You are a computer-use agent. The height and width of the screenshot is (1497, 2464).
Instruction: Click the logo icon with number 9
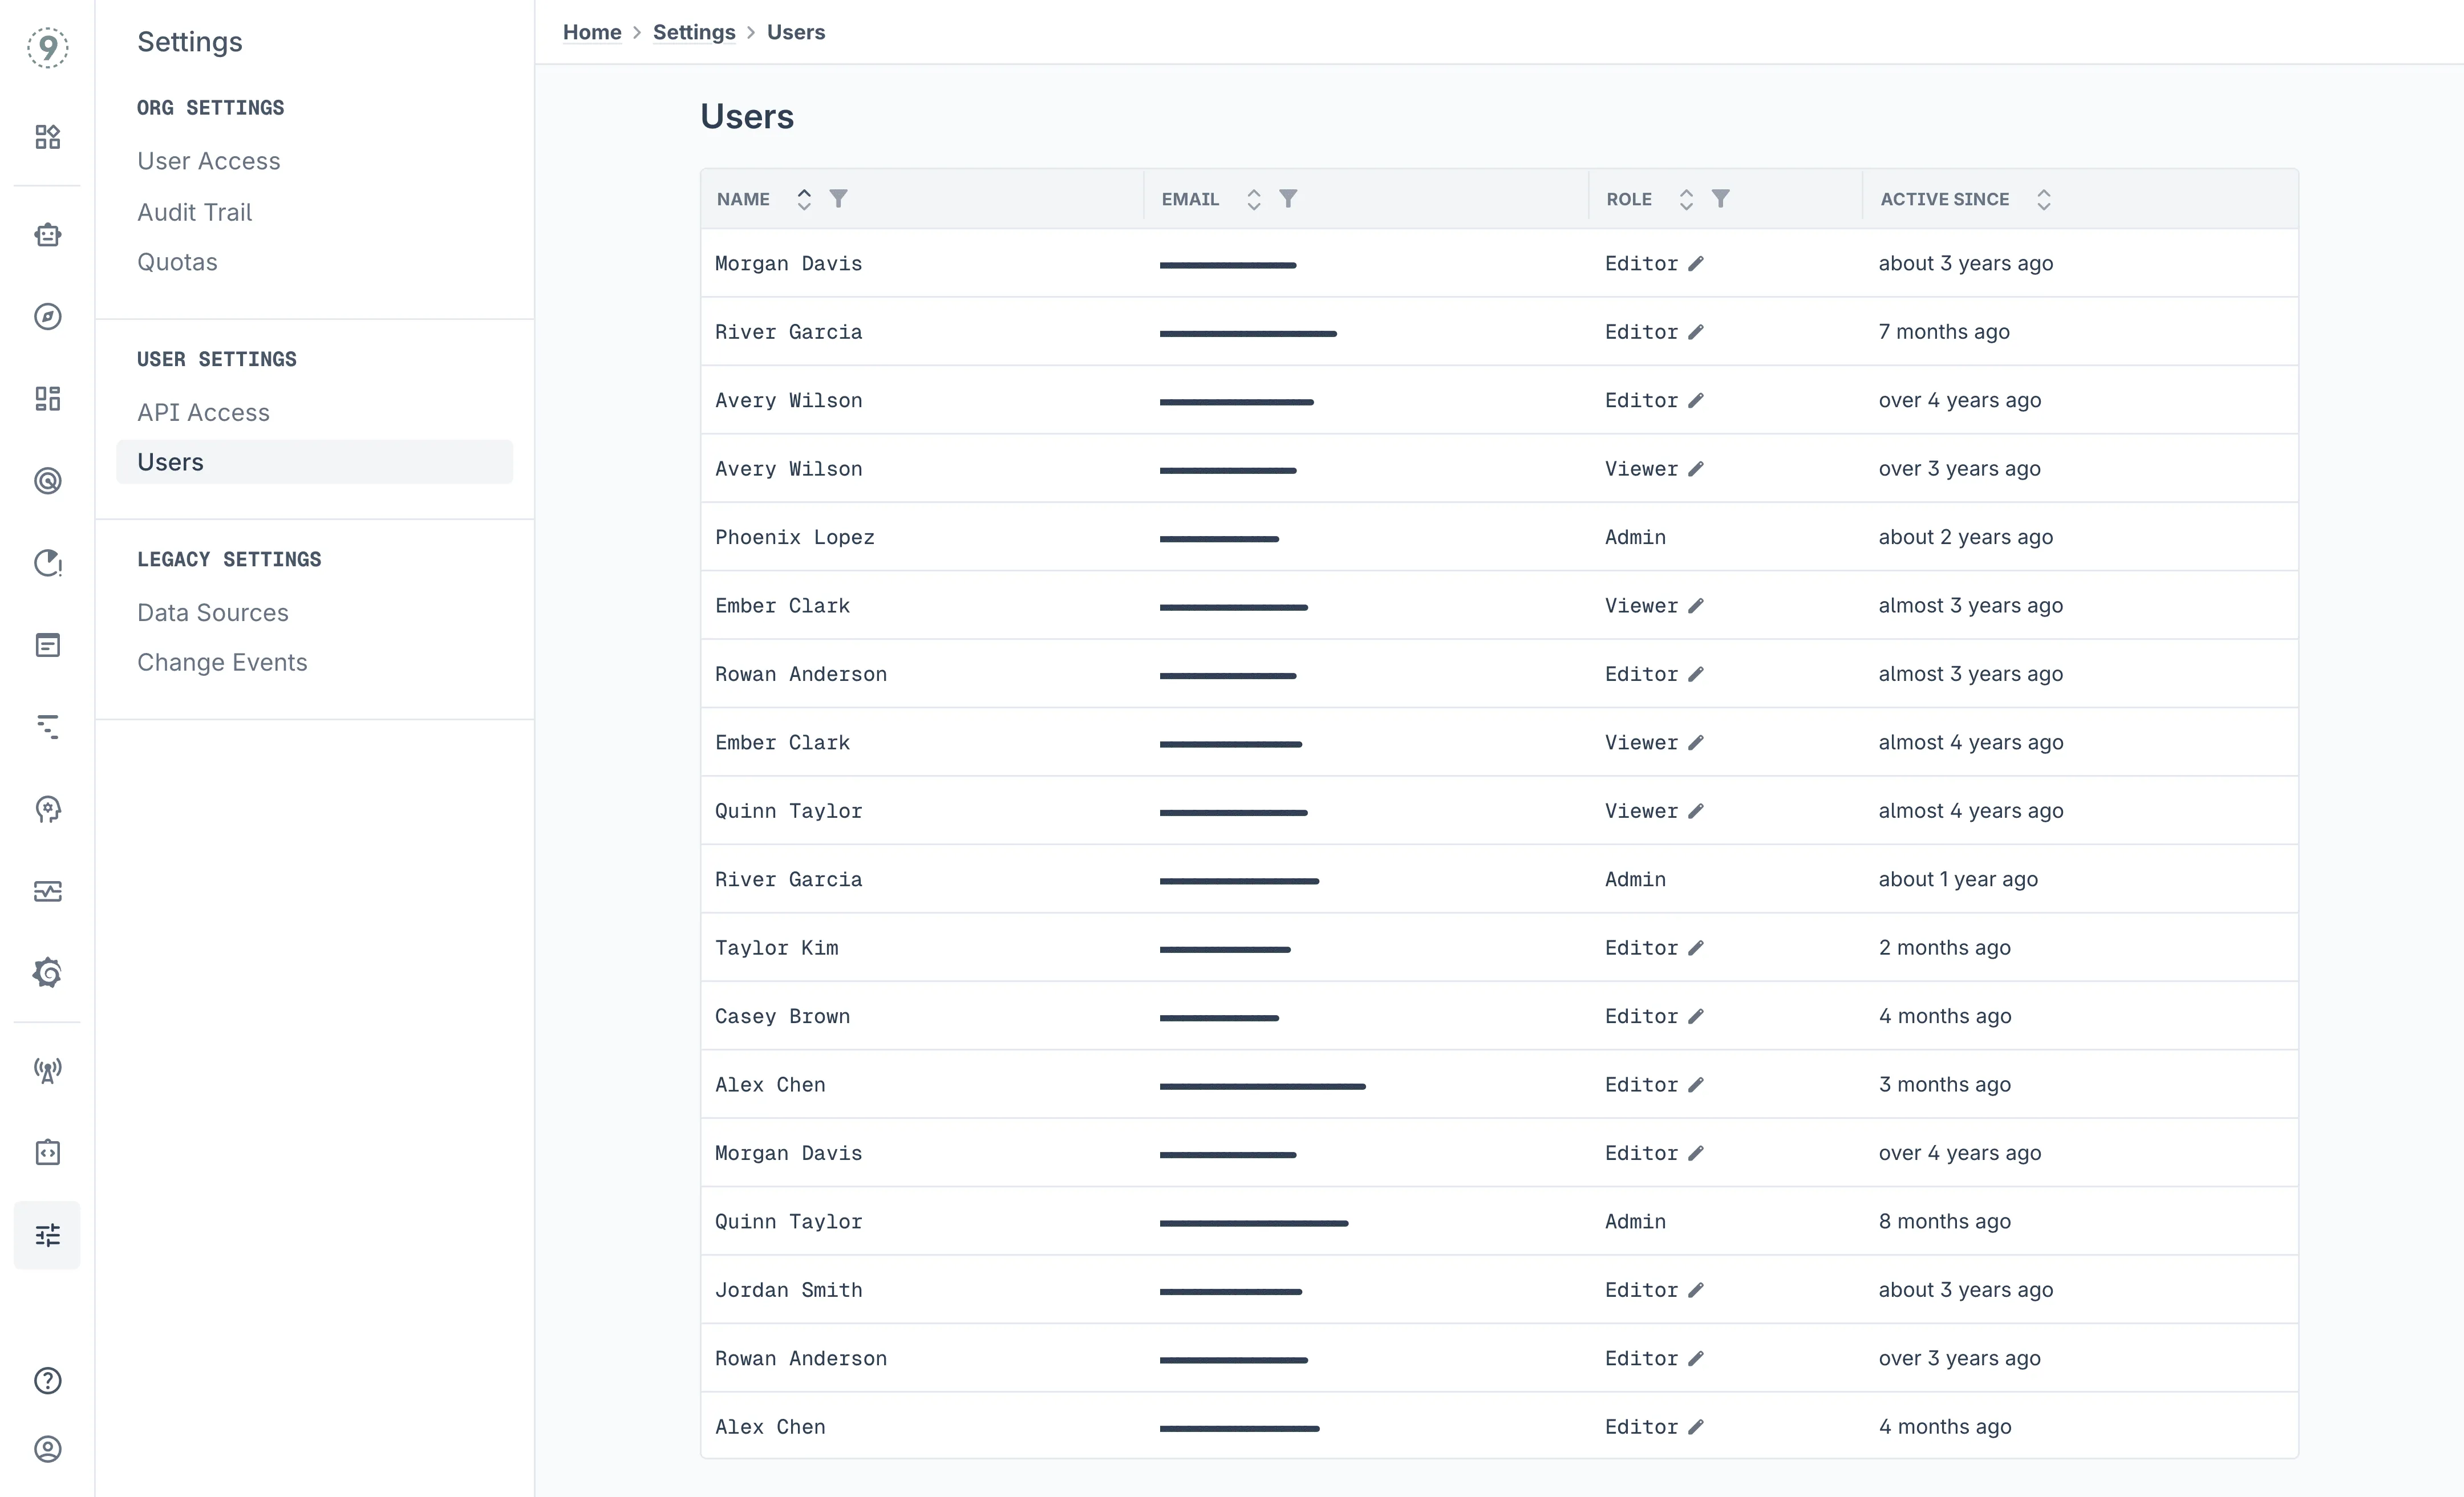pos(47,47)
